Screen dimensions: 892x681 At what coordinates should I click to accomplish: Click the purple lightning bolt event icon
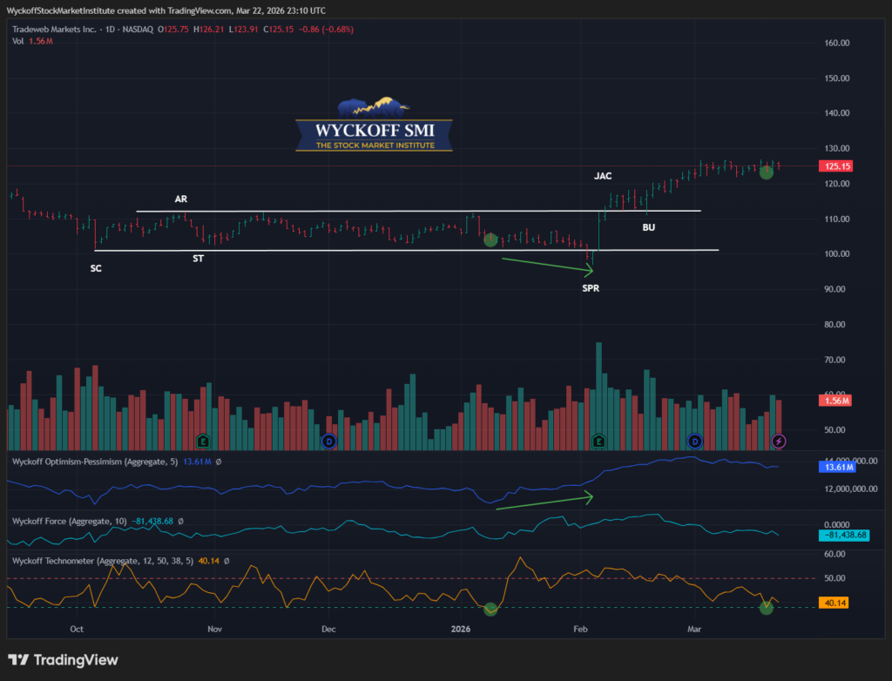tap(779, 441)
